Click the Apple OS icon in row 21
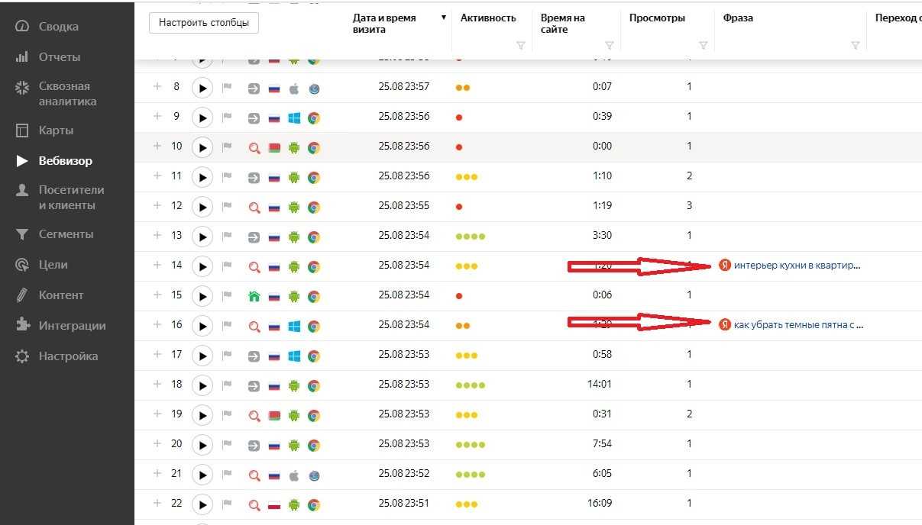The height and width of the screenshot is (525, 922). point(294,475)
